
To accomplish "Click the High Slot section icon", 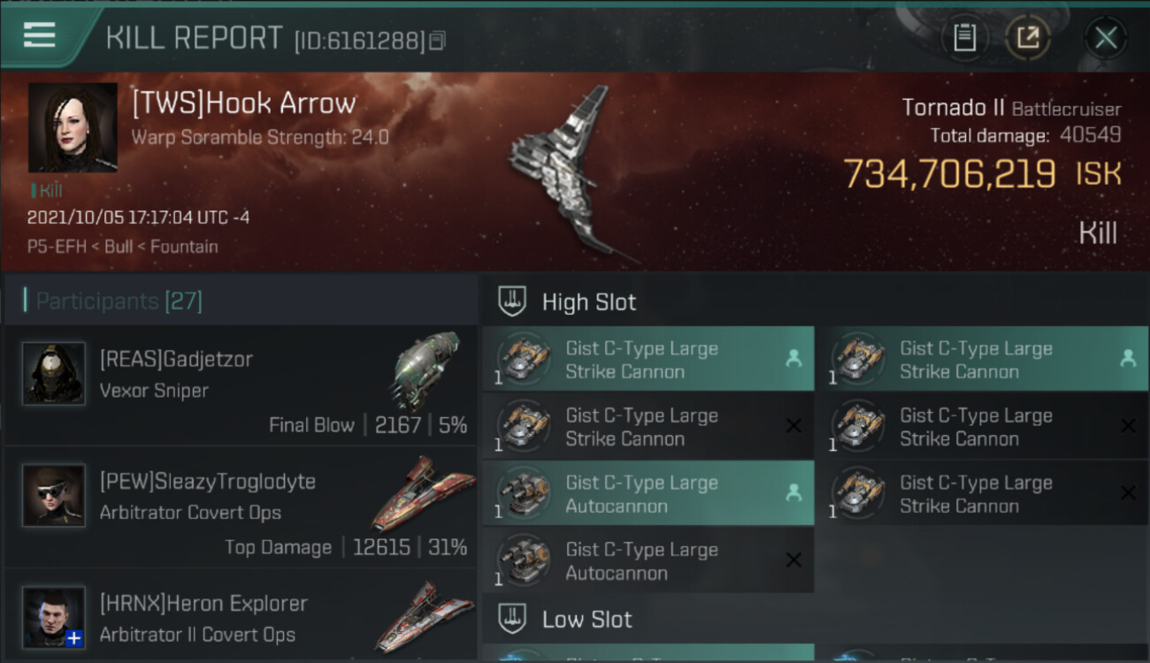I will pyautogui.click(x=513, y=301).
